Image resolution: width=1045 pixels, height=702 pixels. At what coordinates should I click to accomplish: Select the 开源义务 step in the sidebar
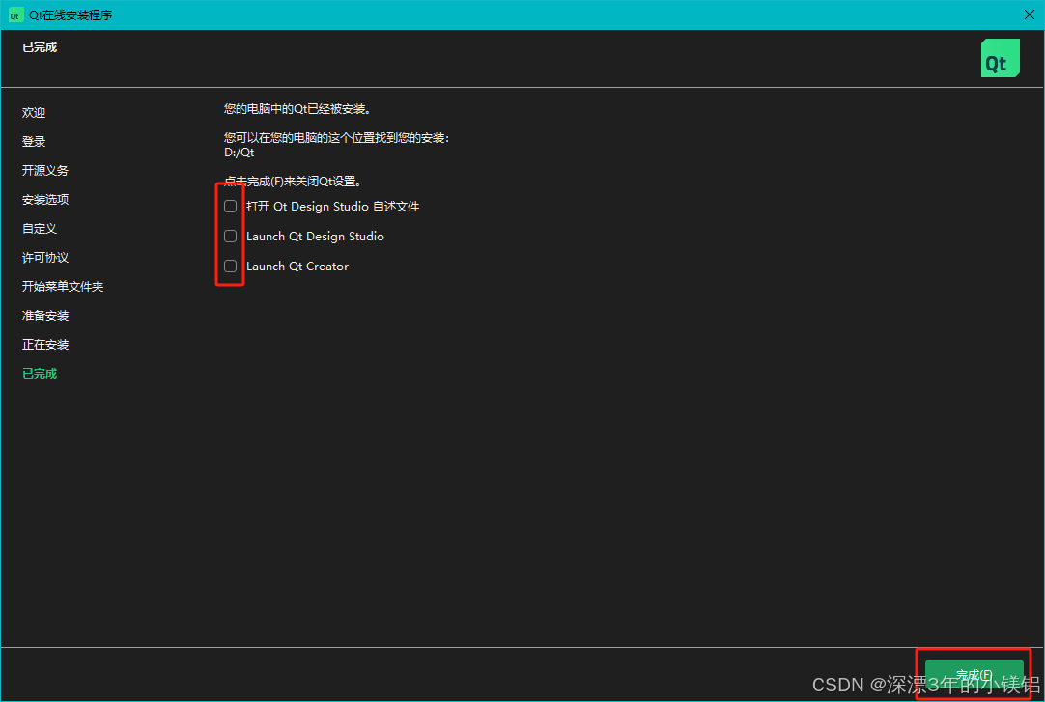coord(45,171)
